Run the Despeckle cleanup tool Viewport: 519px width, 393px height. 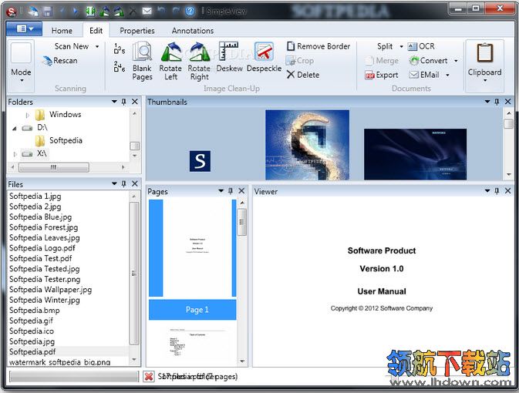pyautogui.click(x=265, y=57)
